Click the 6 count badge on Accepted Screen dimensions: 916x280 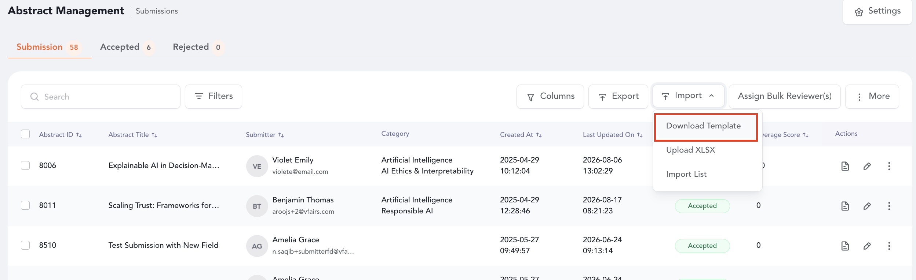pos(149,47)
